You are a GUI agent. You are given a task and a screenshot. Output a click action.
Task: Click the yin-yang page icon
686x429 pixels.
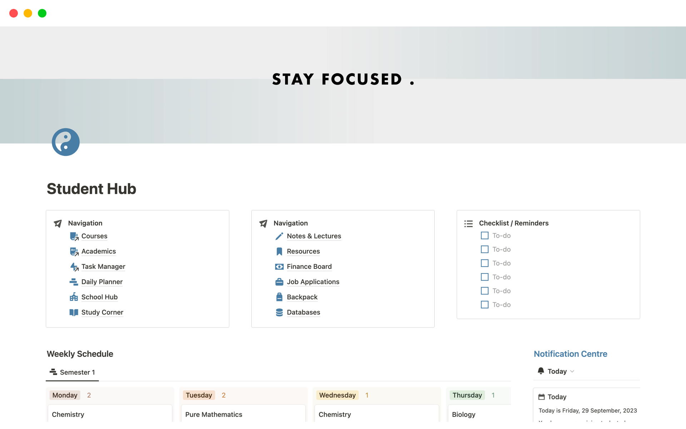pos(66,142)
